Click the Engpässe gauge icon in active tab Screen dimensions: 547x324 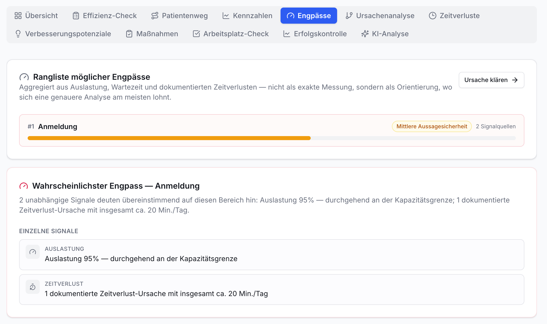coord(290,16)
